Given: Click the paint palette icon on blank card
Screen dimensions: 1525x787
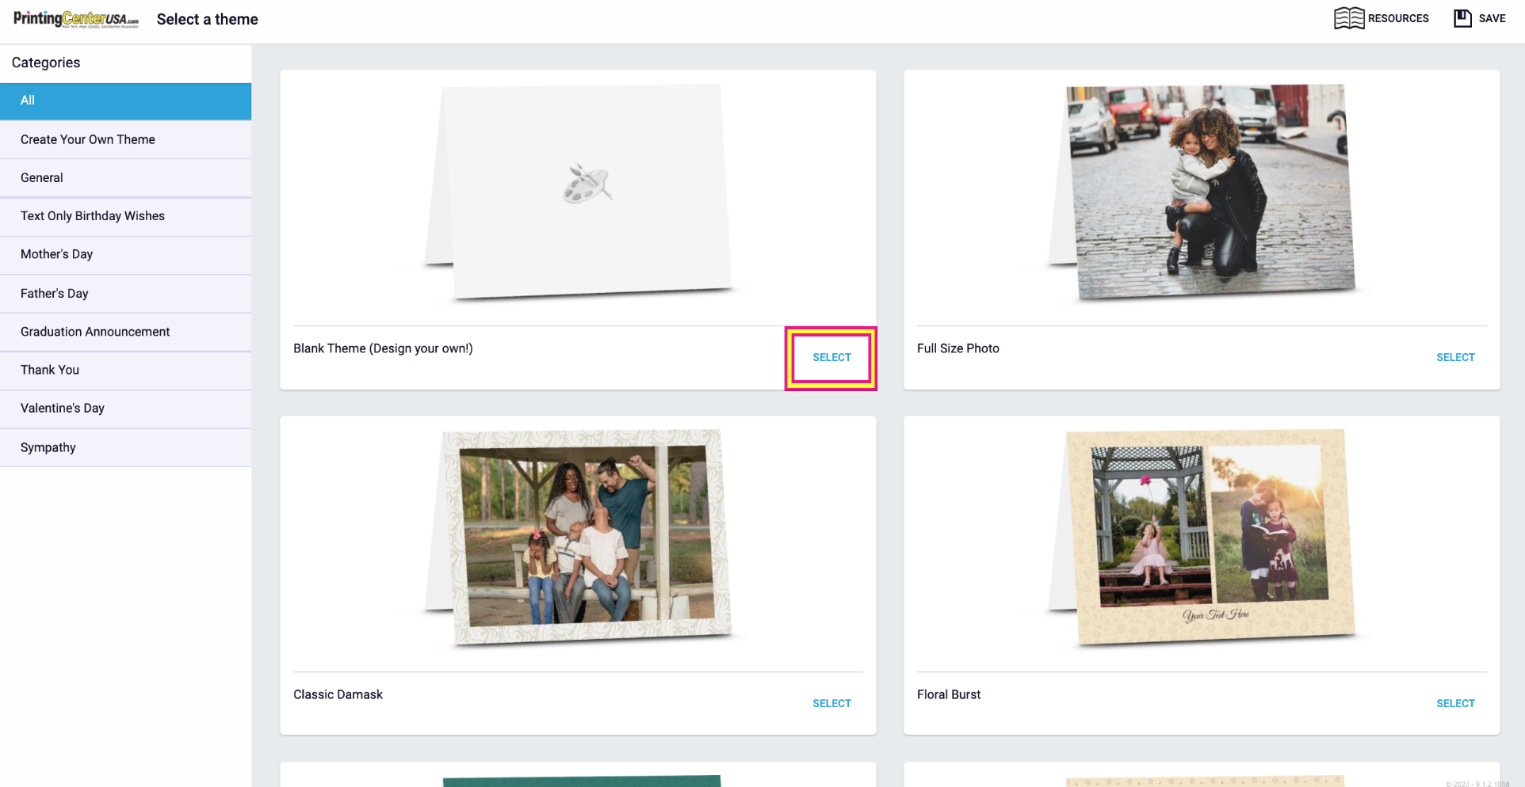Looking at the screenshot, I should click(587, 184).
